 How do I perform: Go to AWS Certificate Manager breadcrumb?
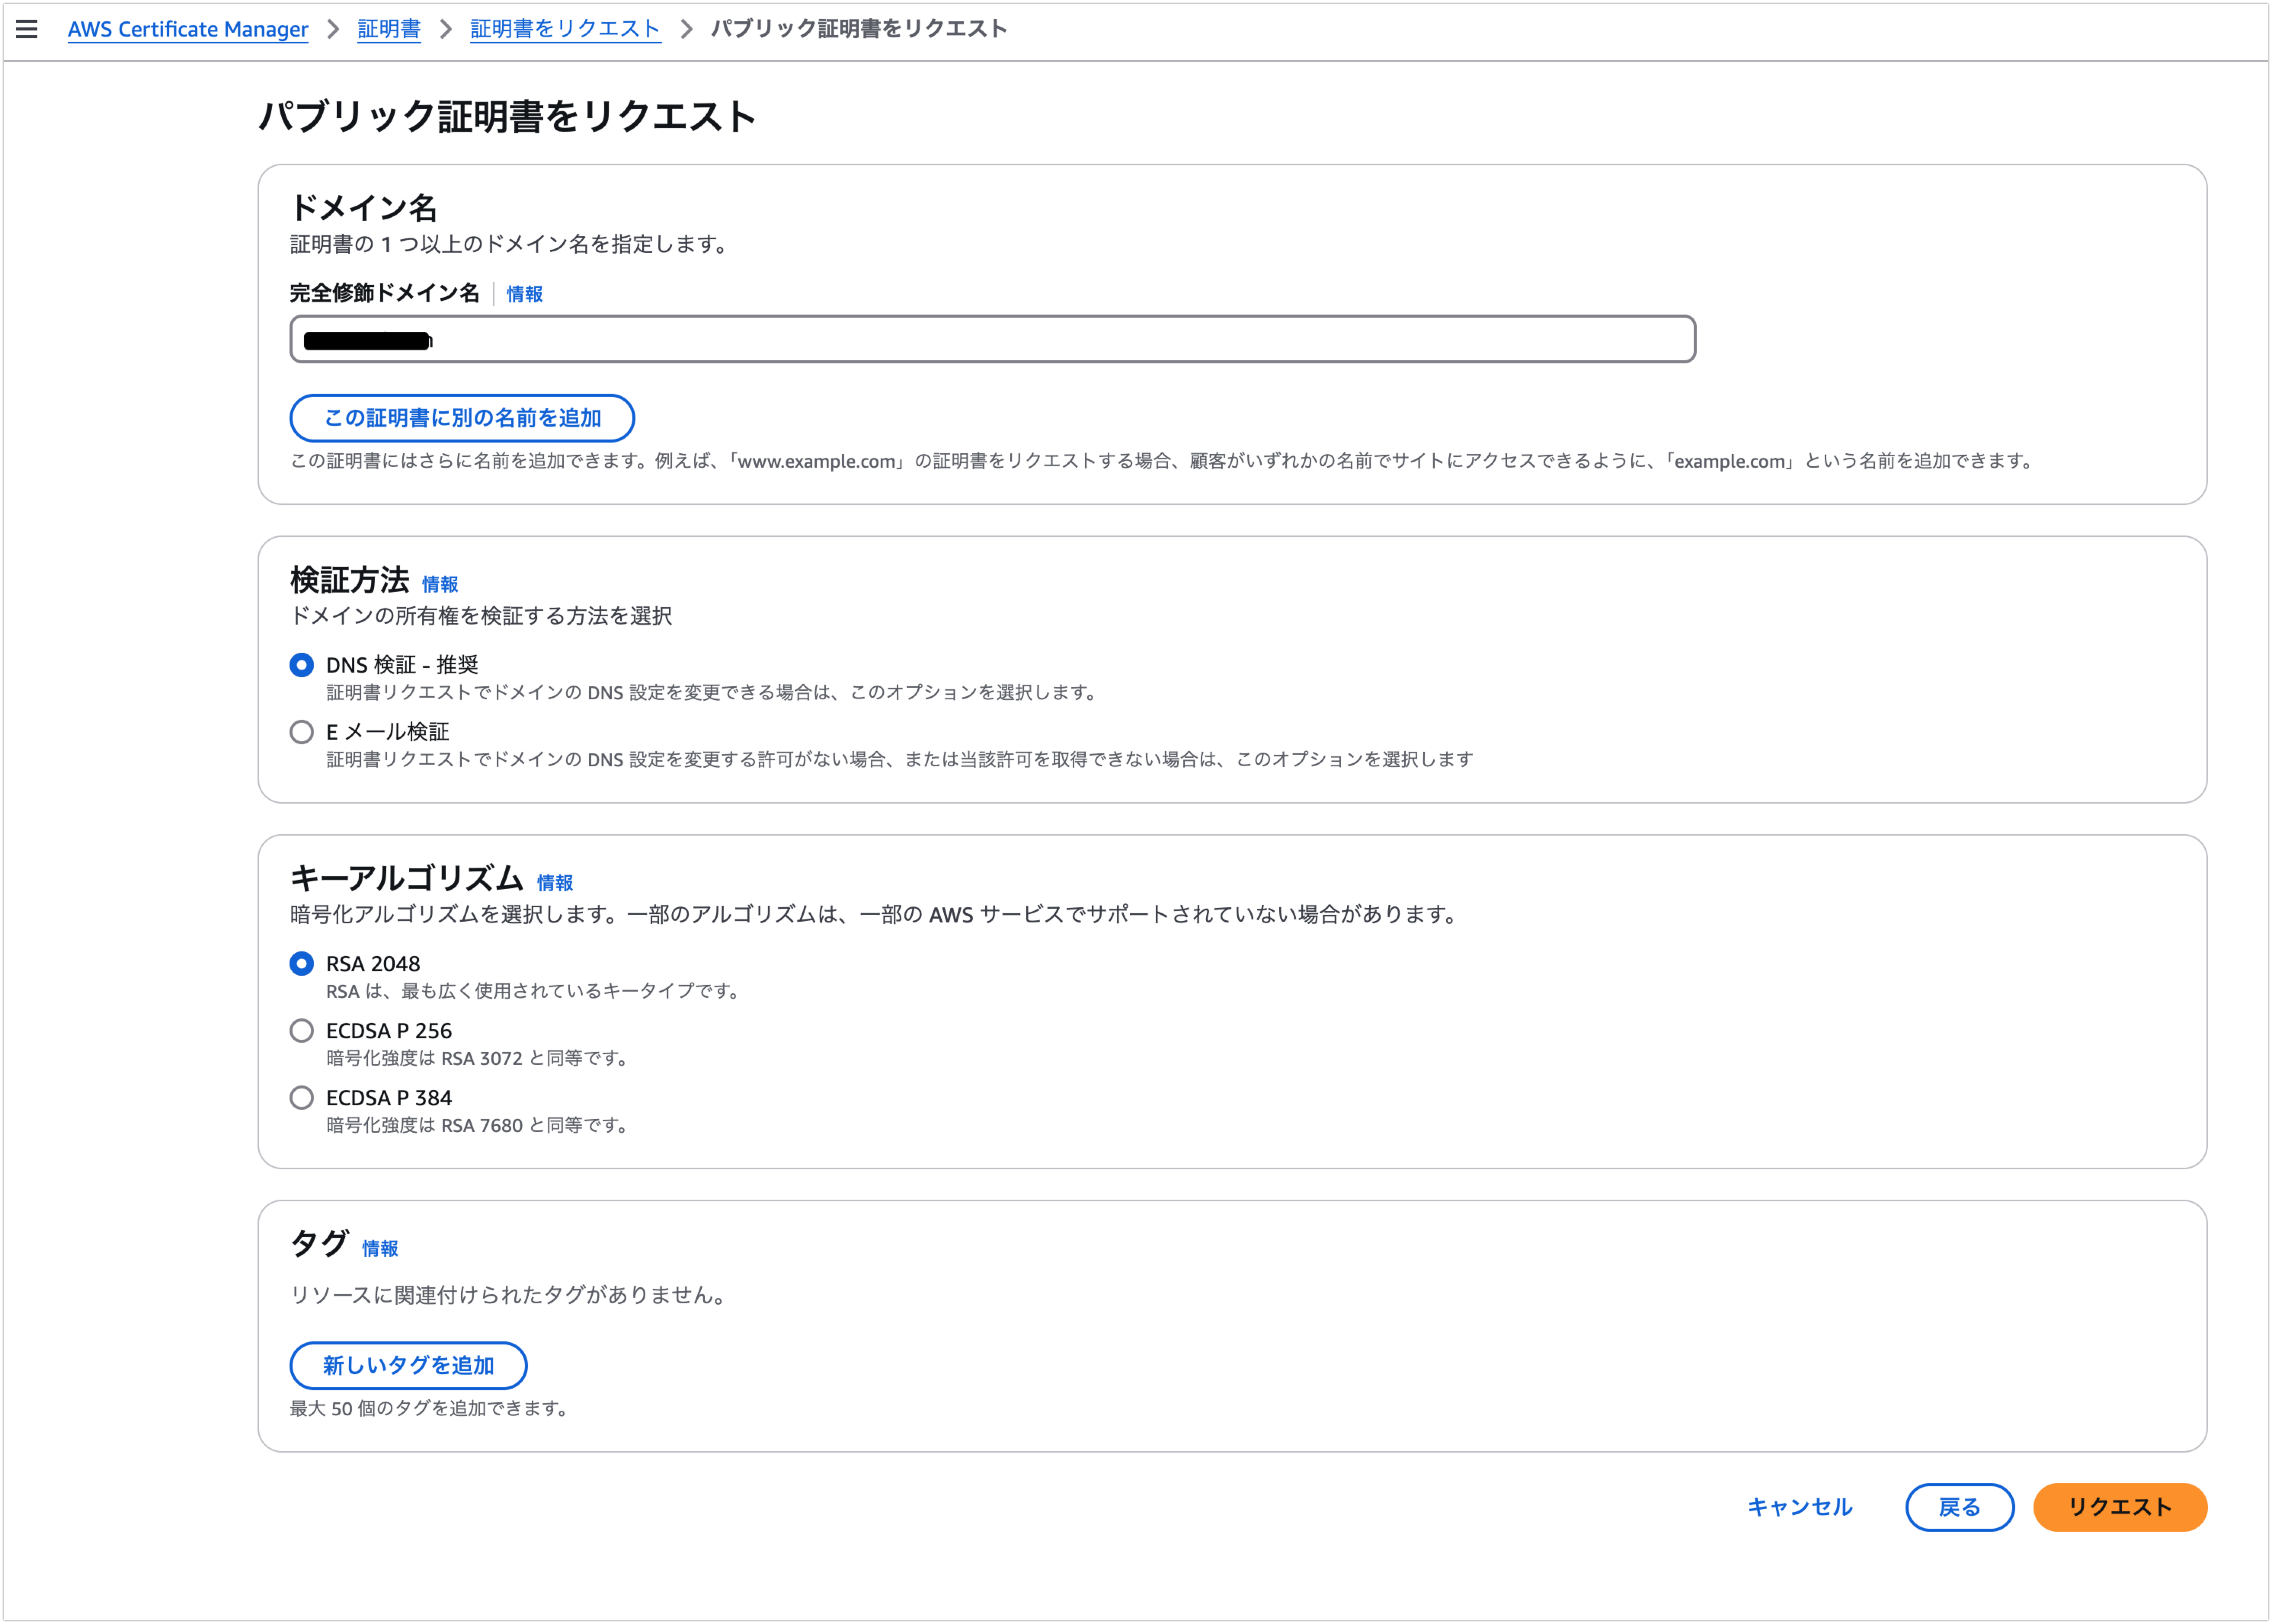pyautogui.click(x=188, y=29)
